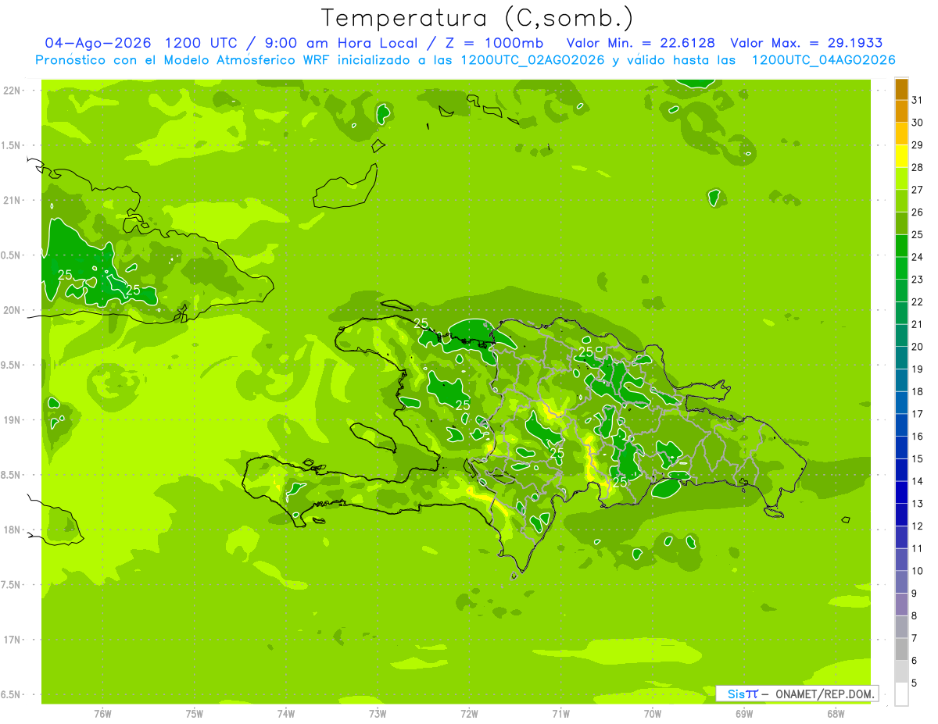The height and width of the screenshot is (724, 938).
Task: Select the 04-Ago-2026 date text
Action: click(x=98, y=43)
